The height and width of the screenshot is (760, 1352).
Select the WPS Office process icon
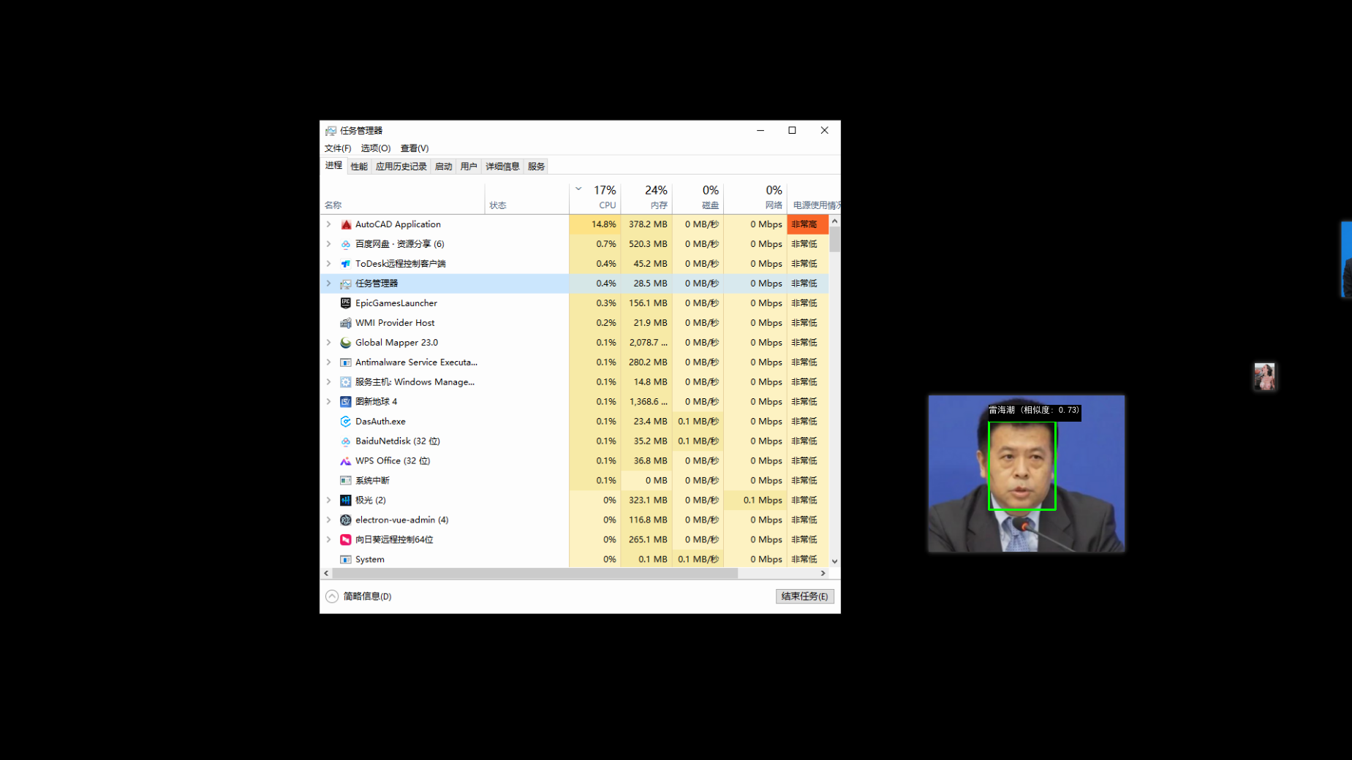(346, 461)
